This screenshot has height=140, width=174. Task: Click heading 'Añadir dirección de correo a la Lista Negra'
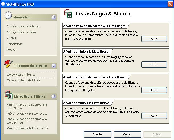tap(94, 26)
